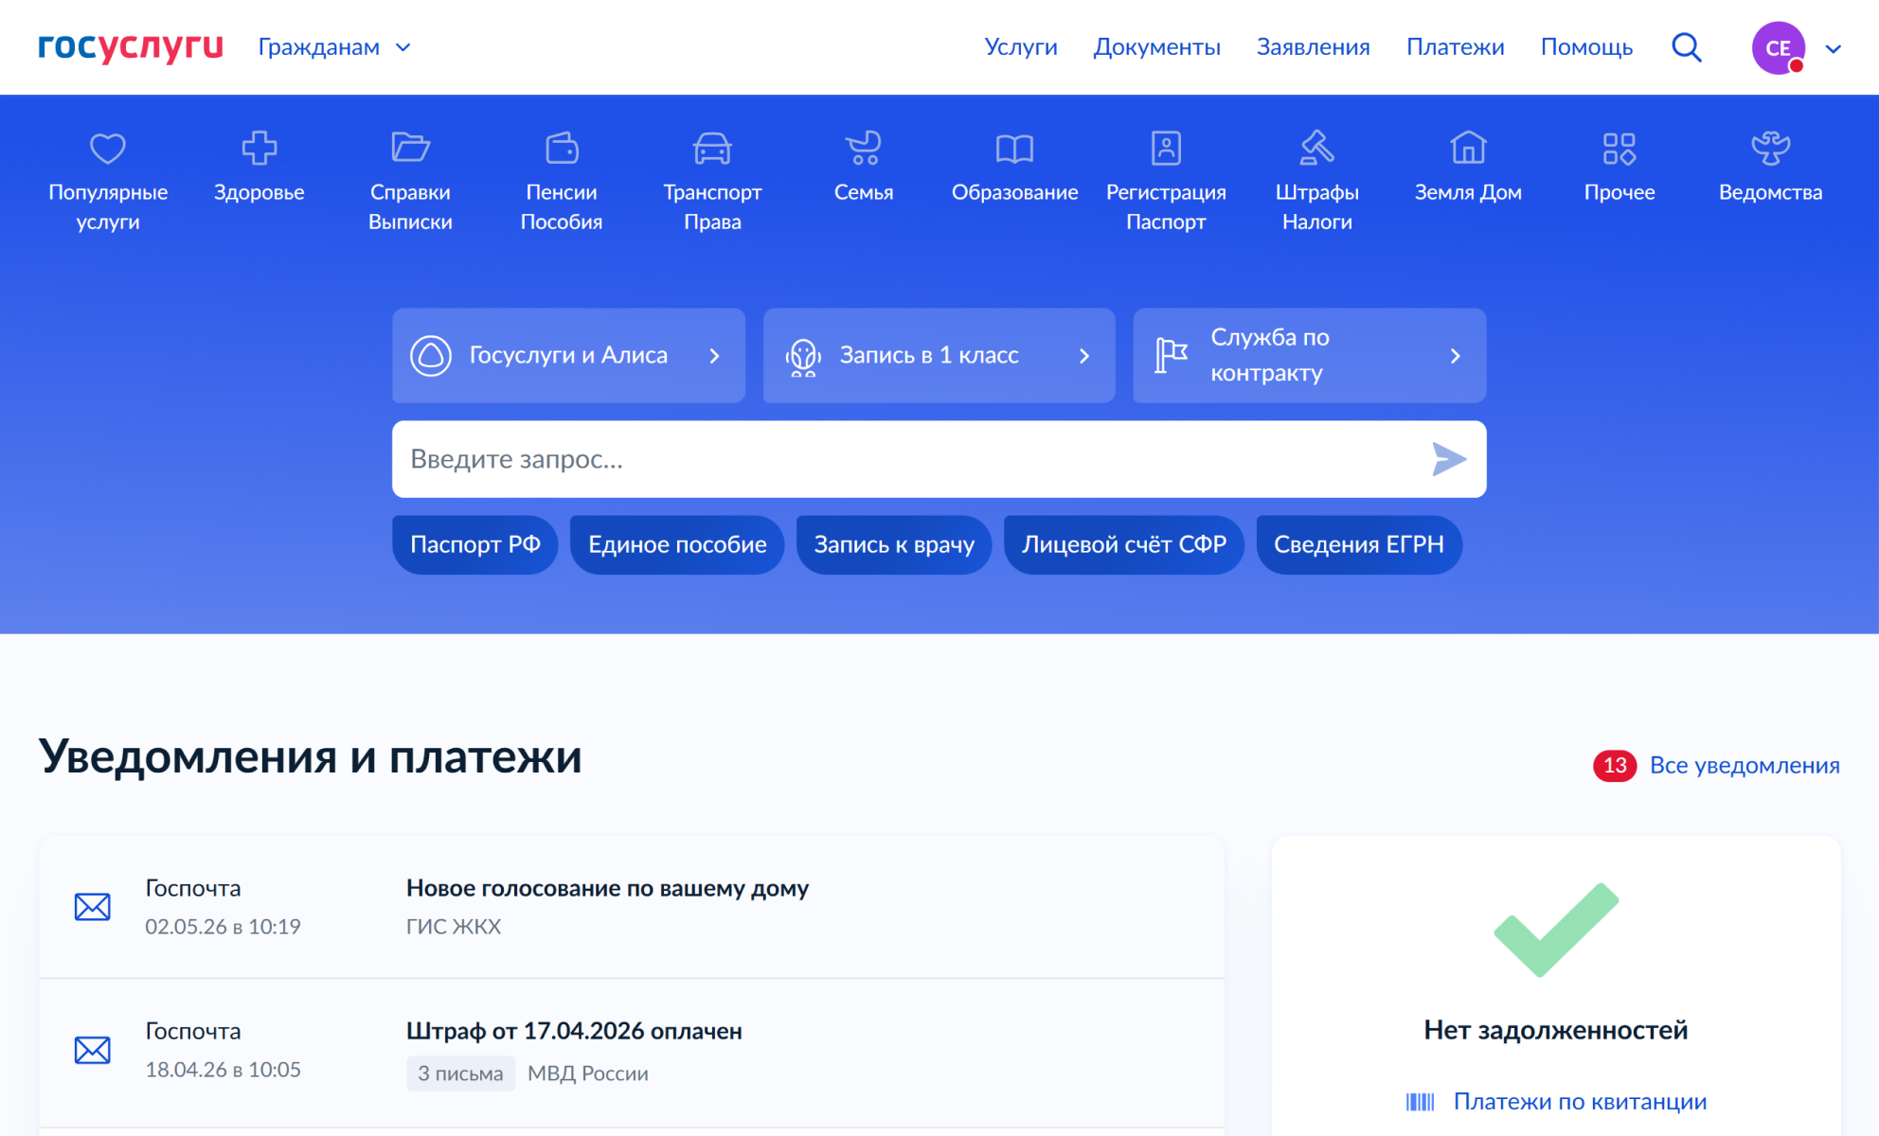This screenshot has width=1879, height=1136.
Task: Click the ГИС ЖКХ sender label
Action: coord(453,927)
